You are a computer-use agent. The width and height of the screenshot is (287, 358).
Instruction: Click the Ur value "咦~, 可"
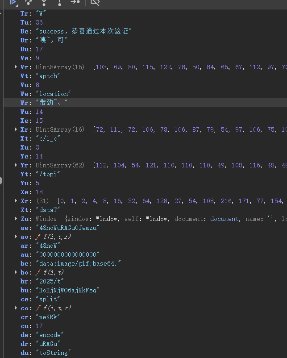pyautogui.click(x=51, y=40)
